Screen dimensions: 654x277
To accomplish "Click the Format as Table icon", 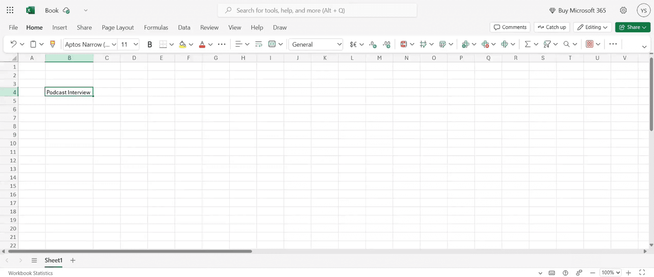I will point(443,44).
